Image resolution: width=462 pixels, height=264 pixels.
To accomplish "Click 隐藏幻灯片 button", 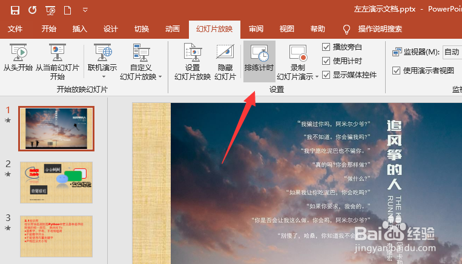I will pyautogui.click(x=225, y=62).
